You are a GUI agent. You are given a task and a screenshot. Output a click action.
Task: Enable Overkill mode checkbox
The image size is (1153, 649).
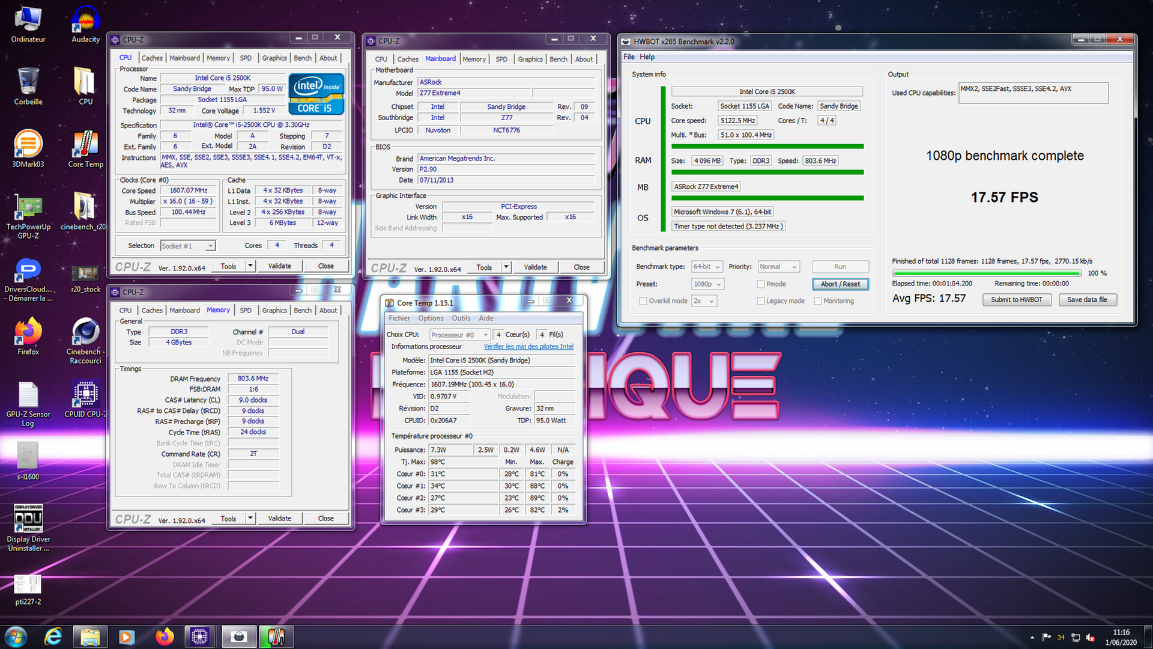[643, 301]
